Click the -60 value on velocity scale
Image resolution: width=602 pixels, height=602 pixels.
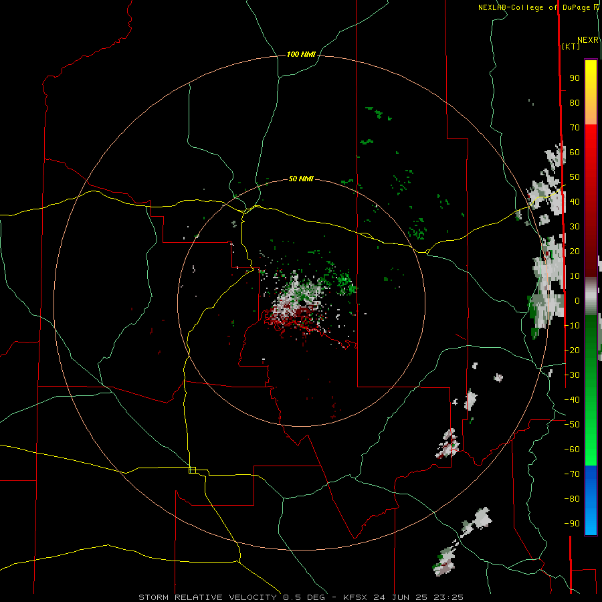coord(572,449)
